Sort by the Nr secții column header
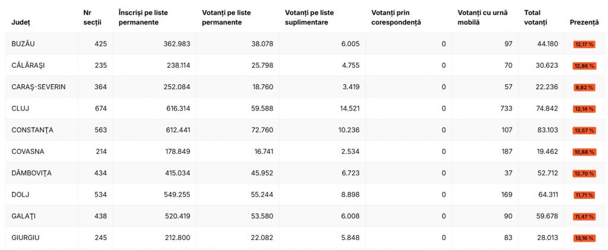This screenshot has width=608, height=250. [x=92, y=17]
